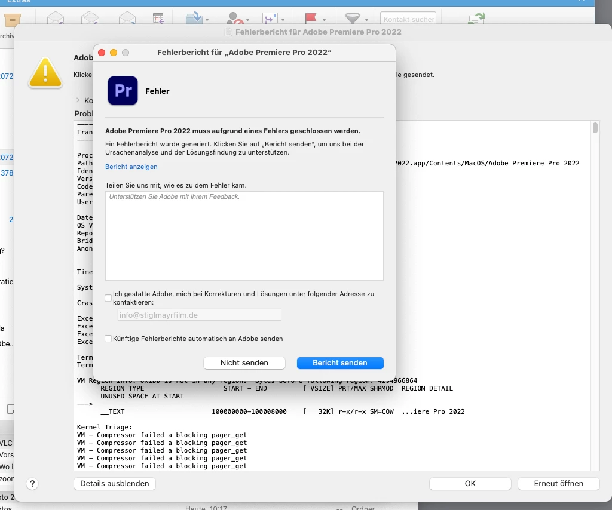
Task: Click the Bericht senden button
Action: point(340,362)
